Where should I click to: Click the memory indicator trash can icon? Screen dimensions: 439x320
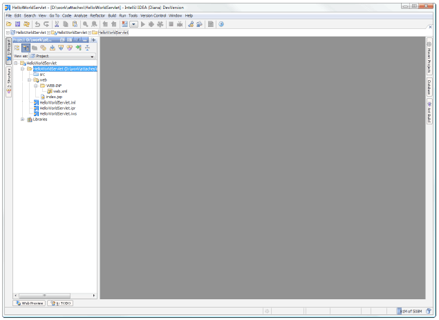coord(429,311)
